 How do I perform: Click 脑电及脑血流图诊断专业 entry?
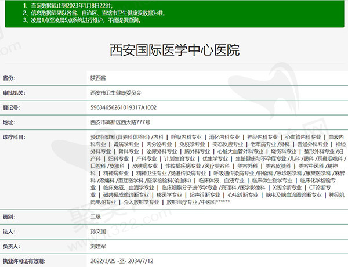tap(294, 195)
